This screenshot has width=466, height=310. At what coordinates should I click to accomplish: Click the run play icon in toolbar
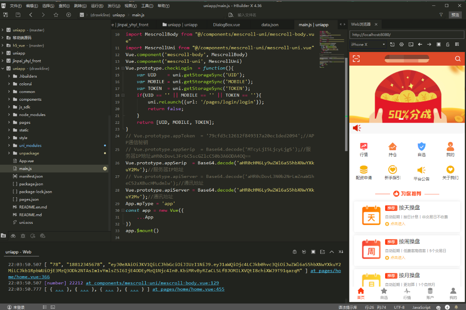[69, 15]
